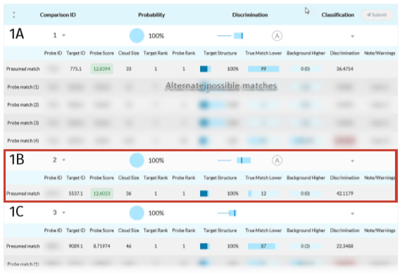Open comparison ID 2 dropdown arrow
The height and width of the screenshot is (279, 402).
click(63, 160)
